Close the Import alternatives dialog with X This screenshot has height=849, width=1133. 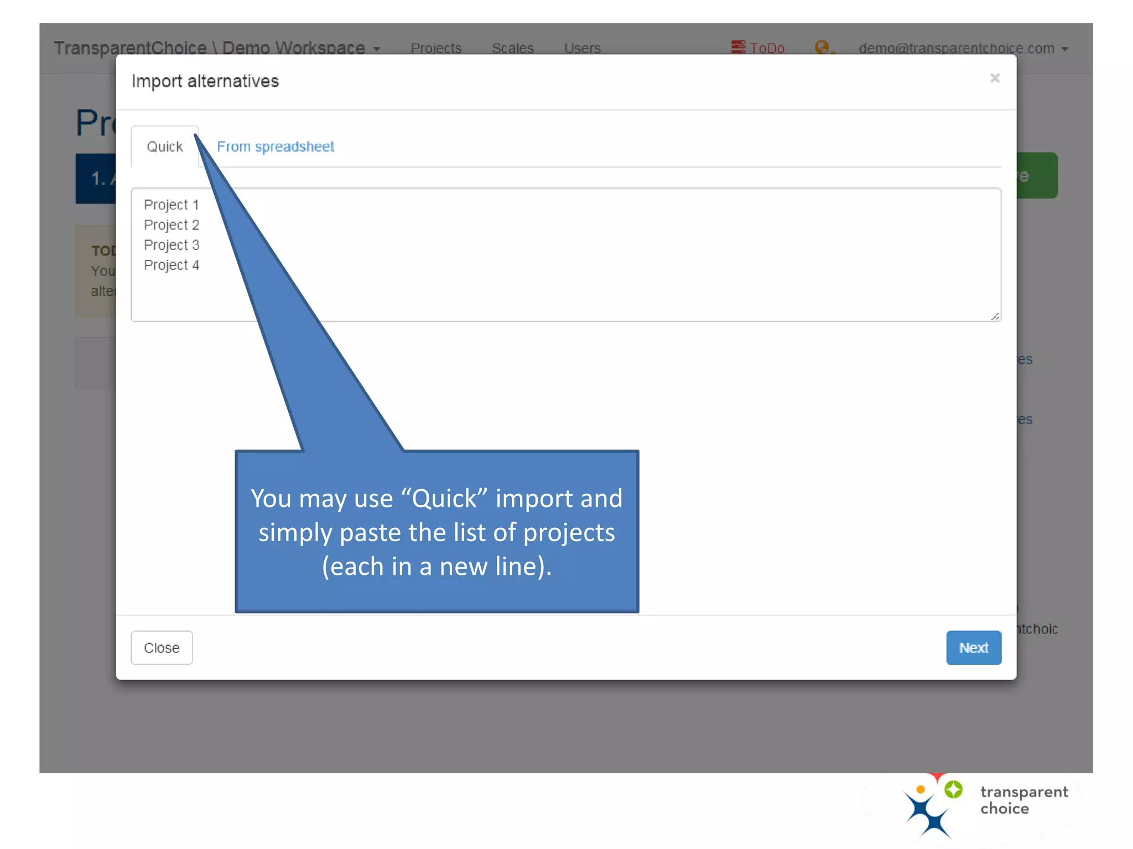pos(995,78)
